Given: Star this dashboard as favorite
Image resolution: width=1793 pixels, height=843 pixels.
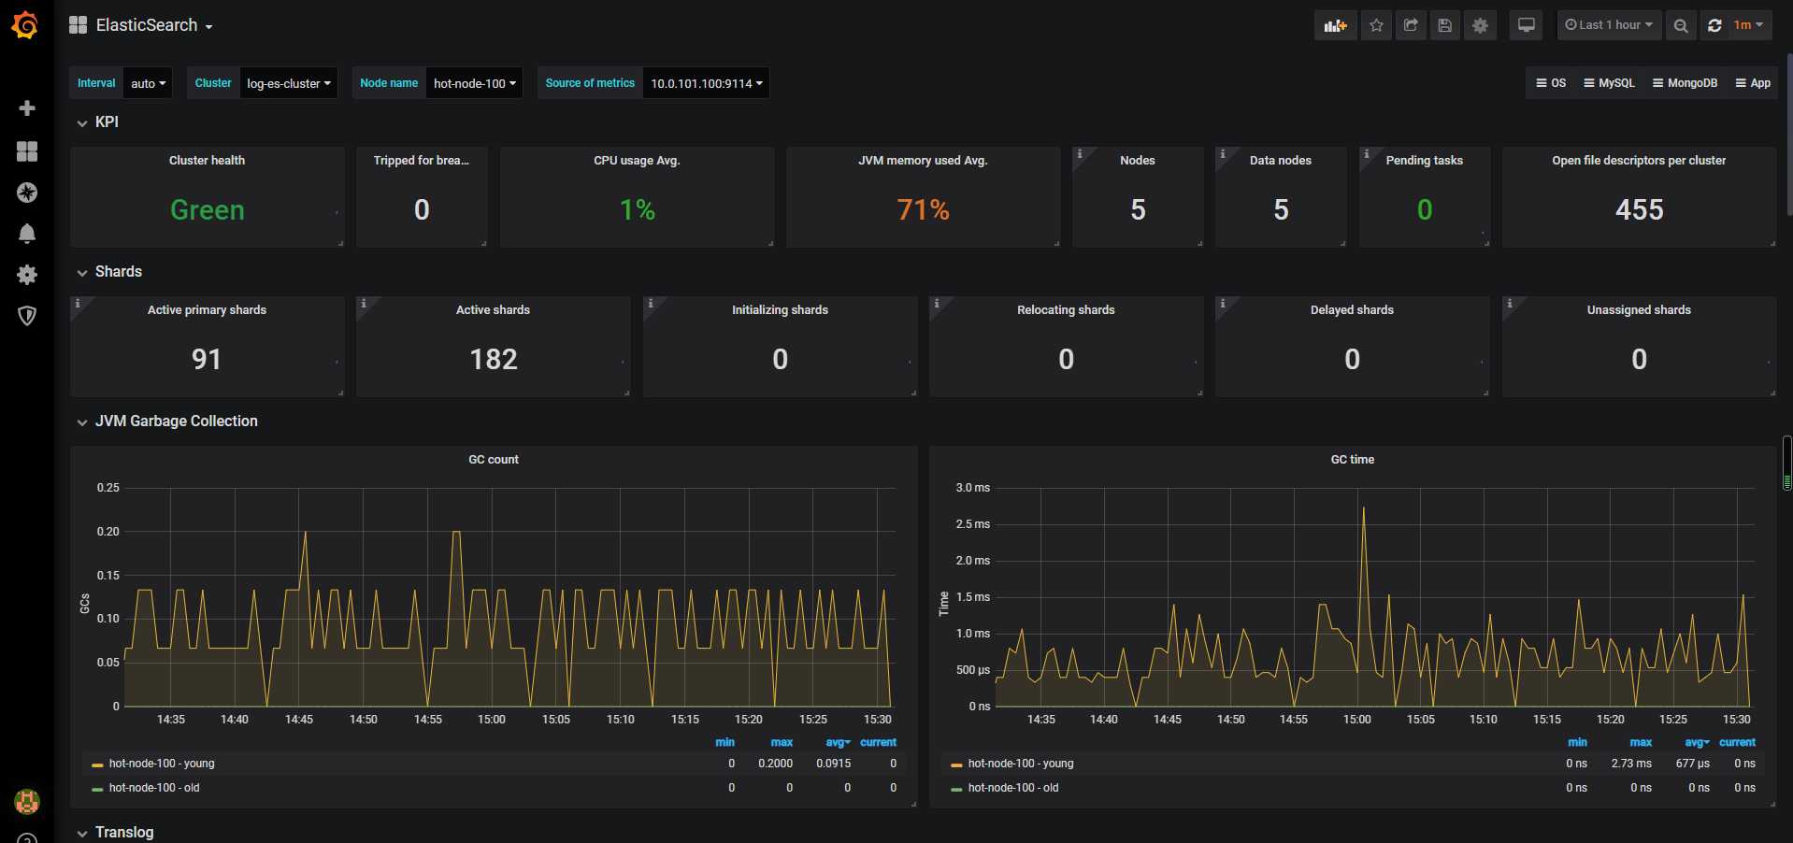Looking at the screenshot, I should [1376, 25].
